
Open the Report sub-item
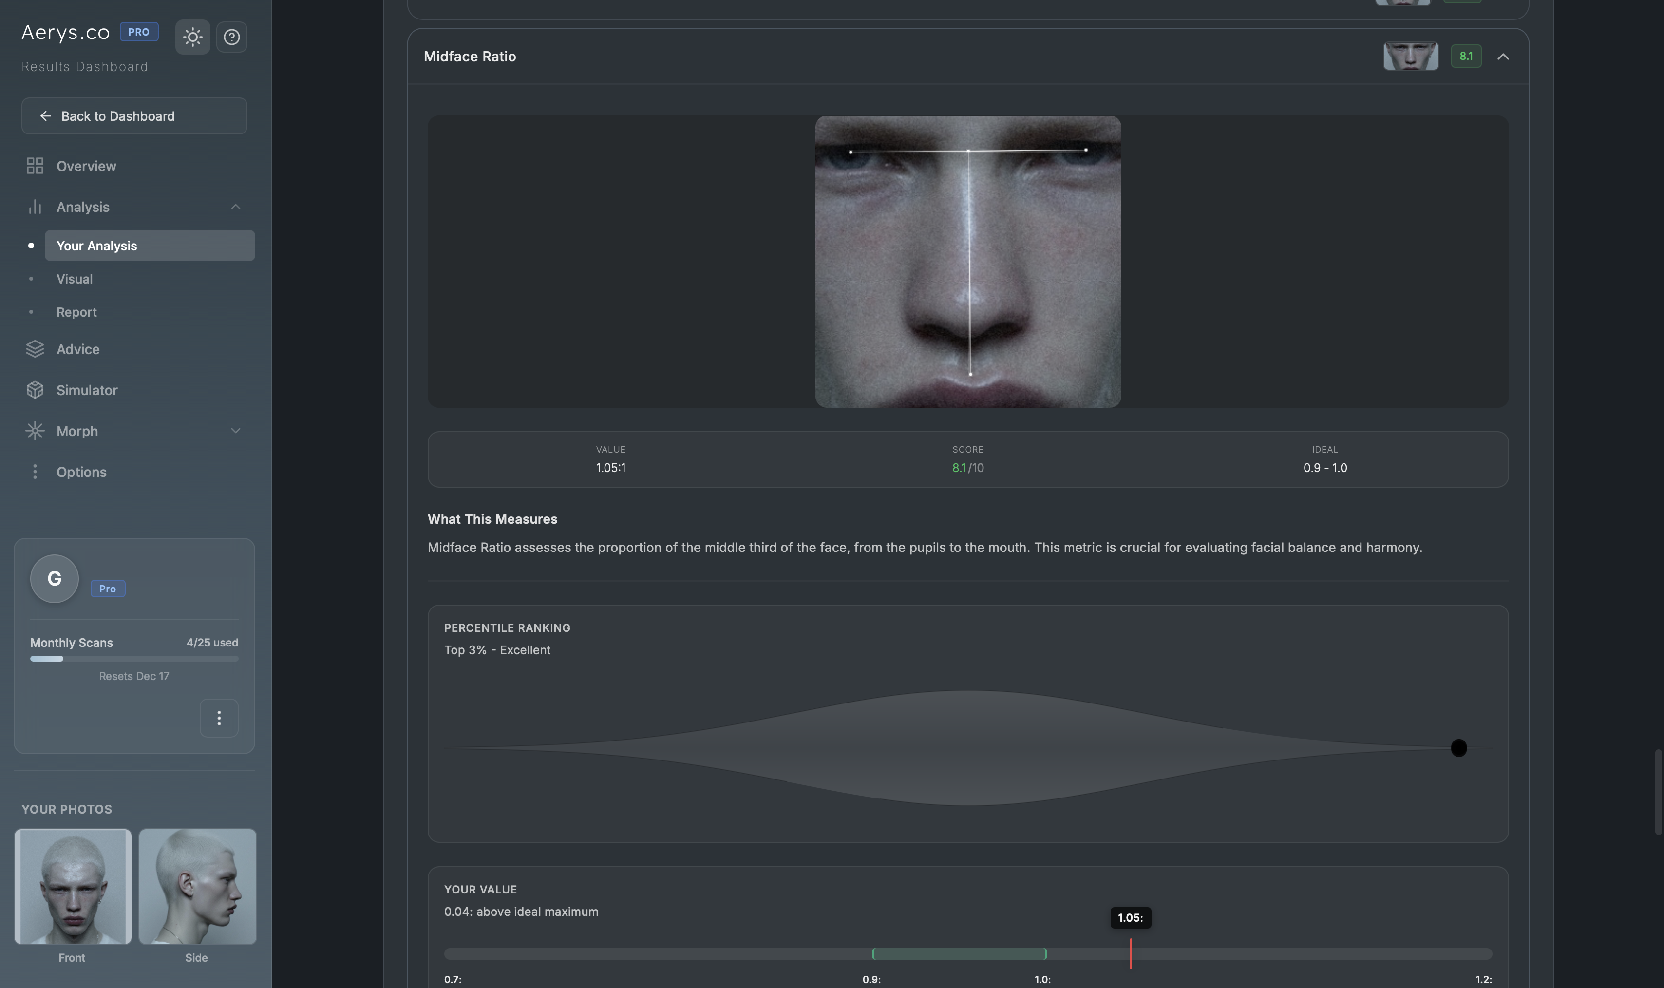point(76,312)
